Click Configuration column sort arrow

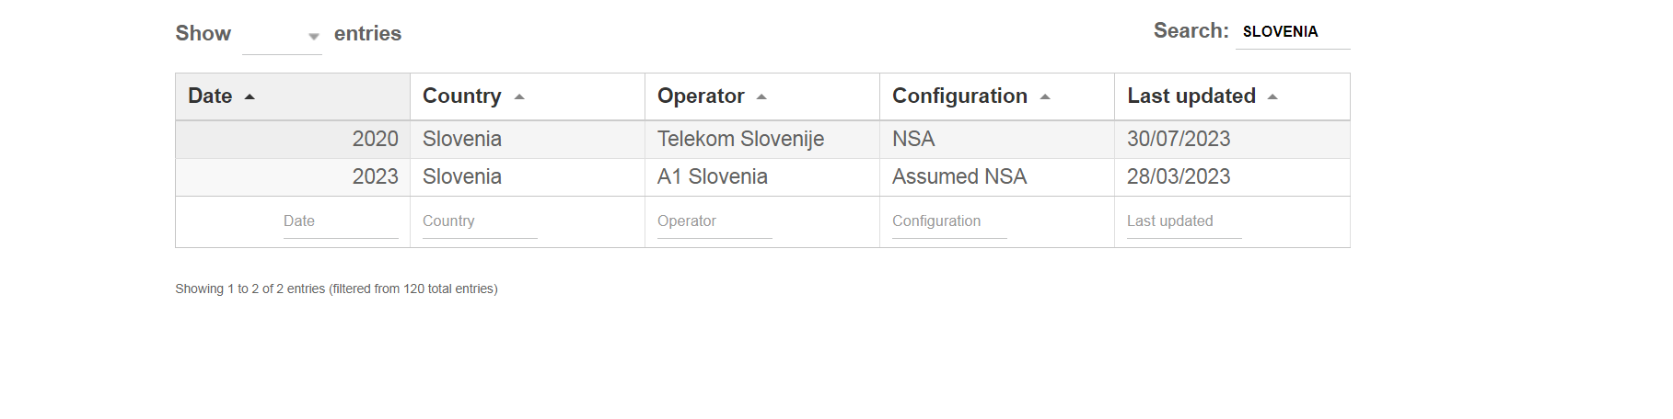[1045, 96]
